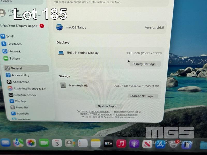Open Spotlight settings in the sidebar
This screenshot has height=155, width=207.
tap(20, 113)
